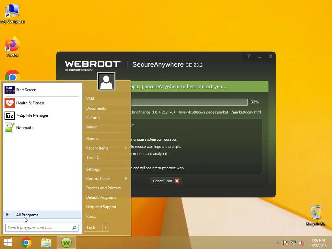Open Settings from Start menu
Viewport: 332px width, 249px height.
93,169
